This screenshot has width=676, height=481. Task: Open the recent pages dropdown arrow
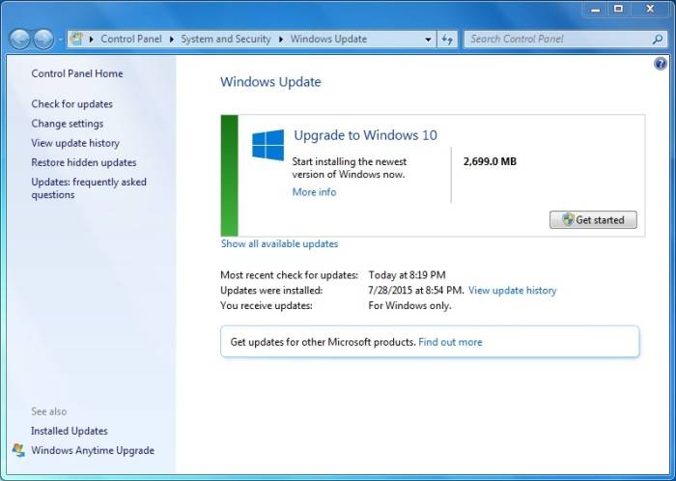tap(60, 40)
